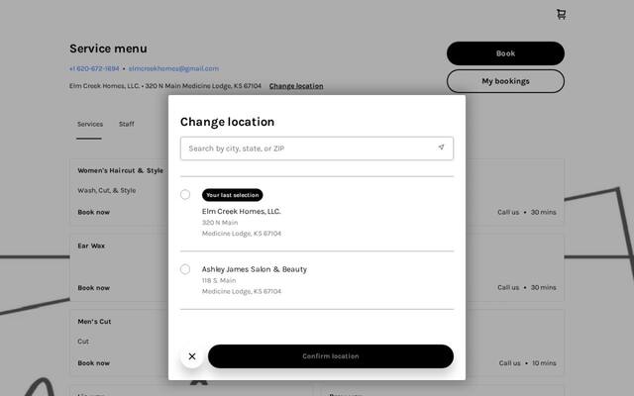Call the +1 620-672-1694 phone link

[x=94, y=68]
